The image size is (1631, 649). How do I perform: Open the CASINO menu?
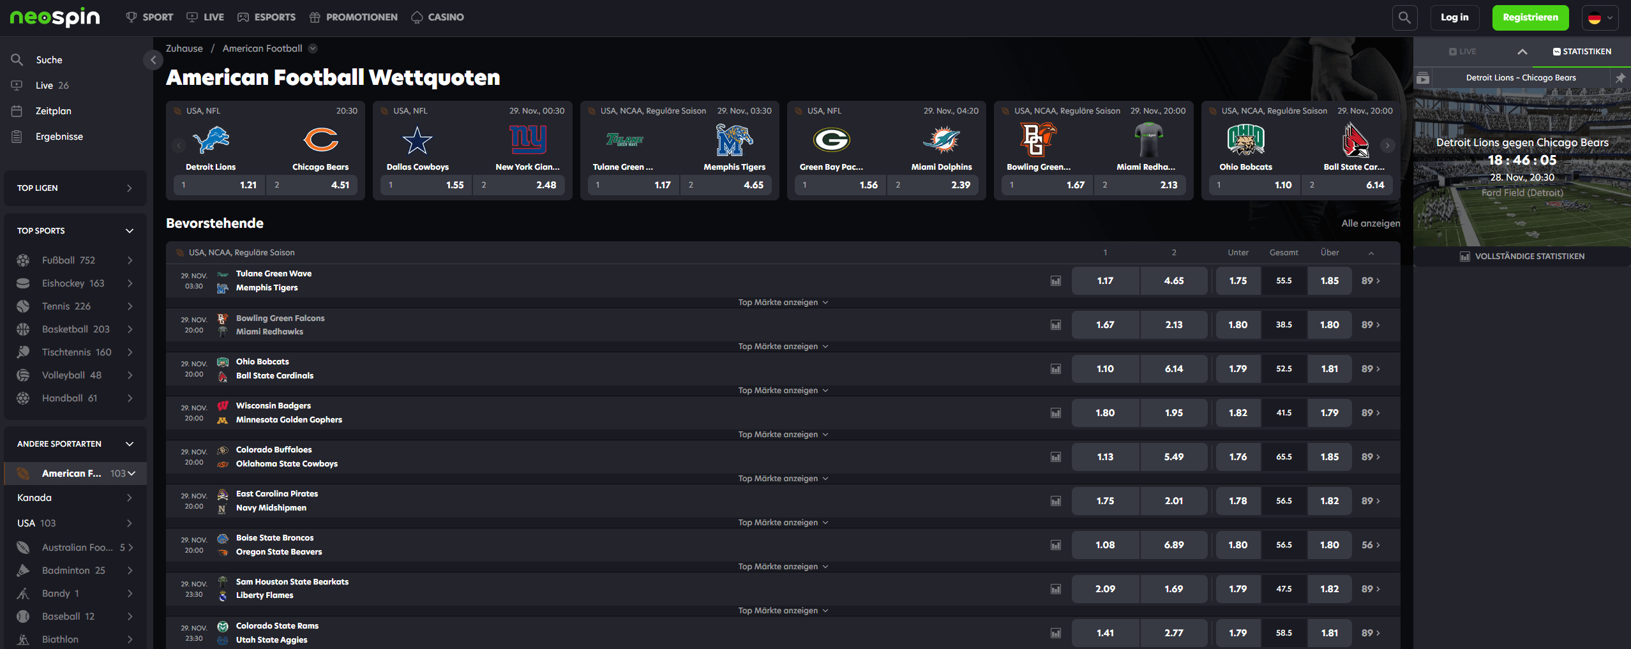pos(438,17)
